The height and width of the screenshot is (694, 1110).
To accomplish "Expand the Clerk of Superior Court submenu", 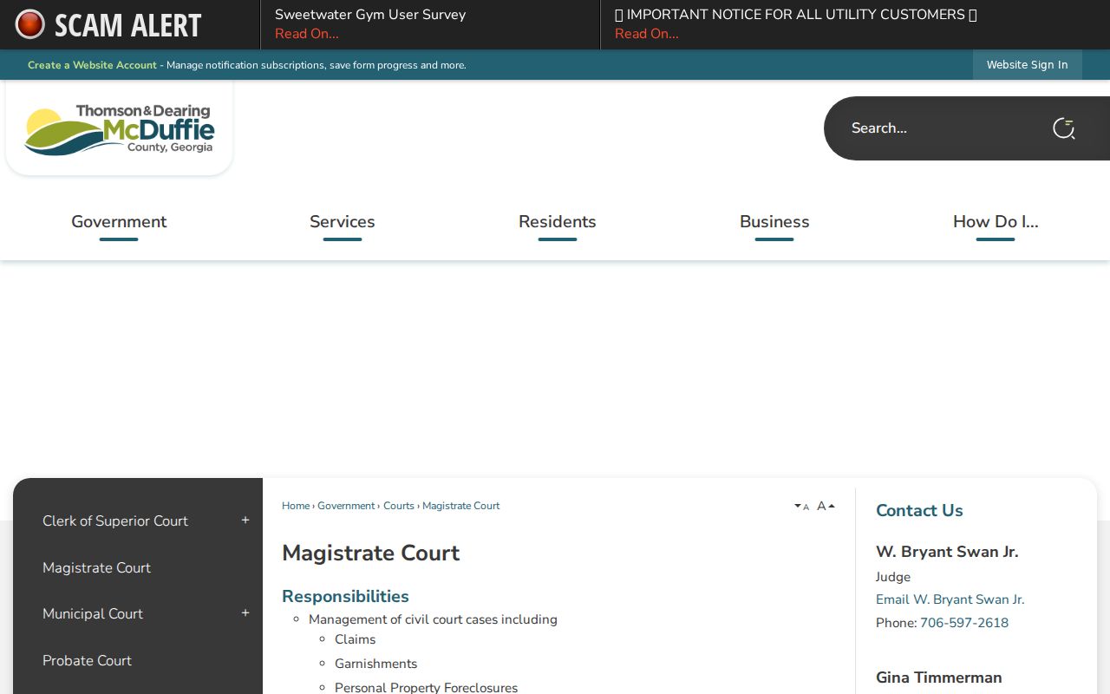I will (x=245, y=520).
